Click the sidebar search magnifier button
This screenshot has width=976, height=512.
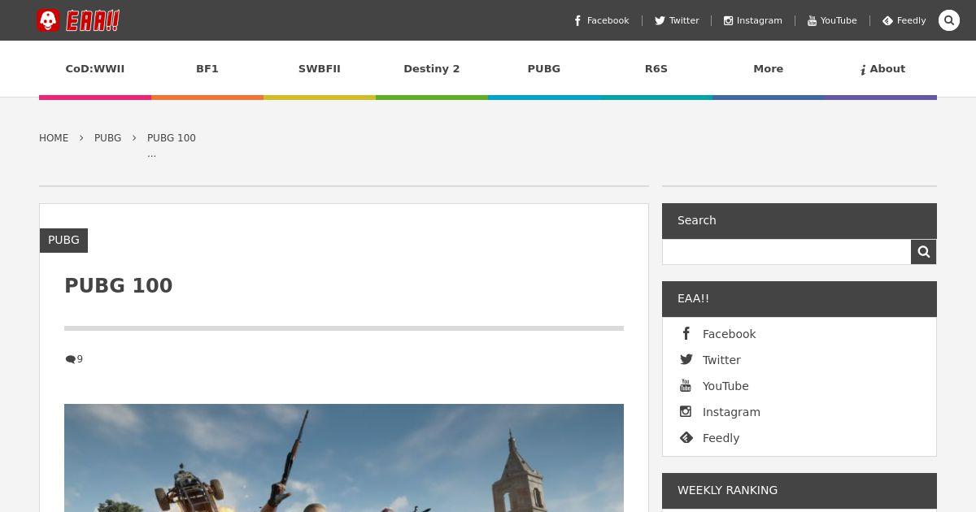(924, 252)
